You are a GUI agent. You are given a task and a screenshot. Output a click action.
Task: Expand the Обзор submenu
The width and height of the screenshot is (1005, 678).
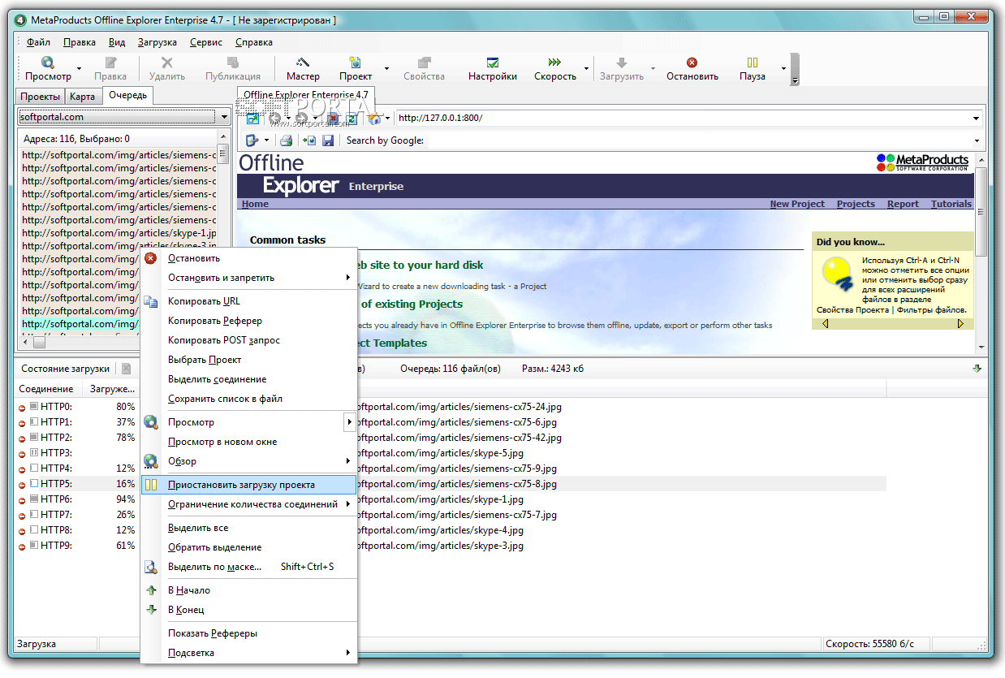pyautogui.click(x=347, y=461)
